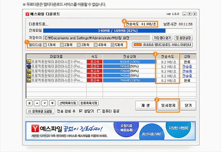Click the 746MB (100%) progress bar
Image resolution: width=221 pixels, height=152 pixels.
tap(130, 80)
